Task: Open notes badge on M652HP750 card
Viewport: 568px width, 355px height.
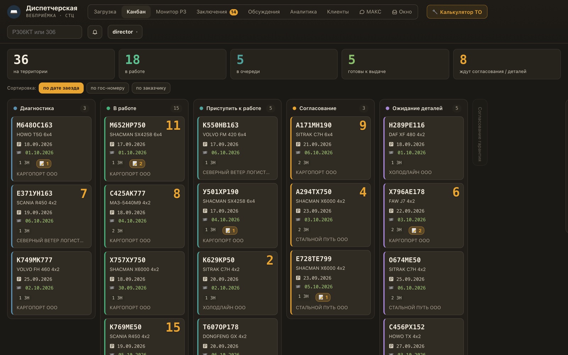Action: (x=137, y=164)
